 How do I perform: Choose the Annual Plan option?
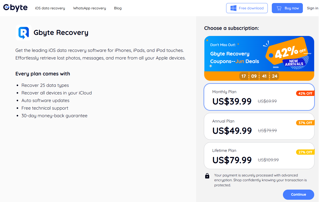tap(259, 126)
